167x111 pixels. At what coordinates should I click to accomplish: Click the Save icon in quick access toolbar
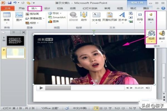tap(9, 3)
